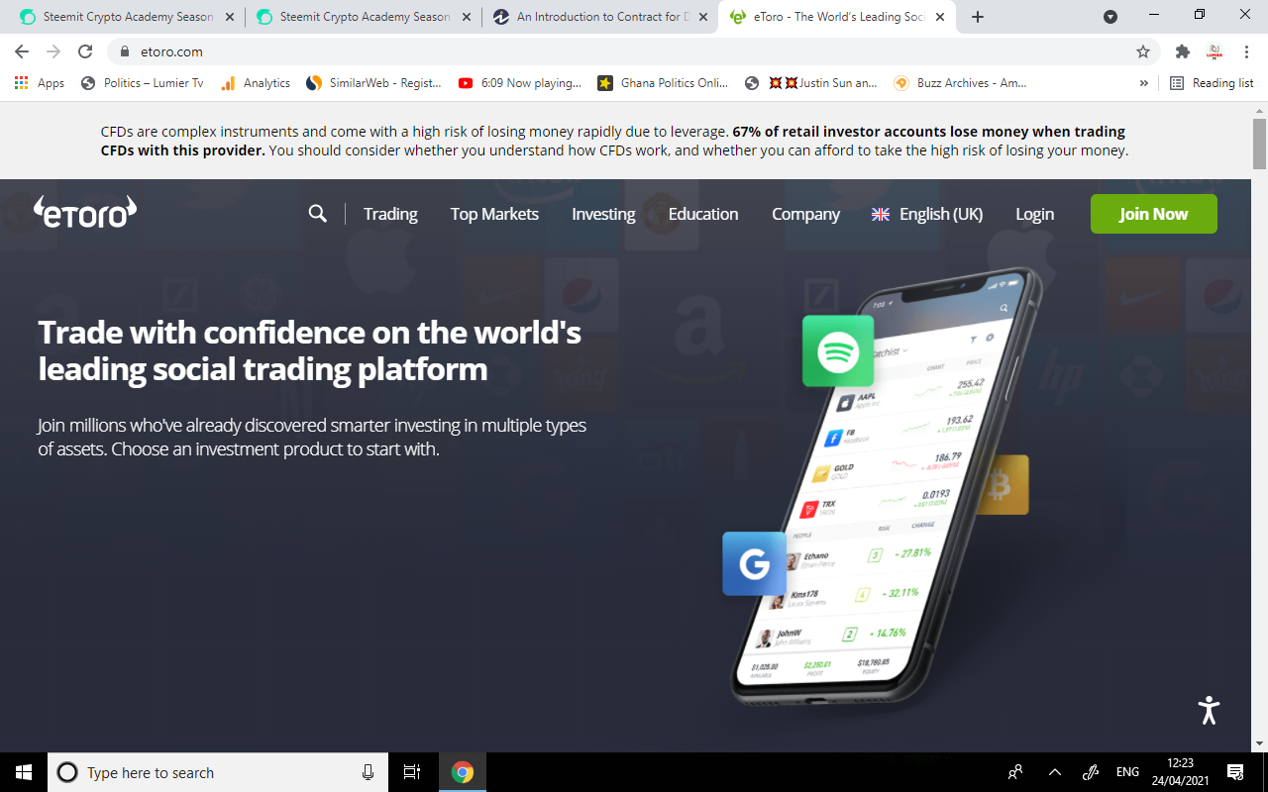Open the People icon in the taskbar
This screenshot has width=1268, height=792.
click(x=1015, y=772)
